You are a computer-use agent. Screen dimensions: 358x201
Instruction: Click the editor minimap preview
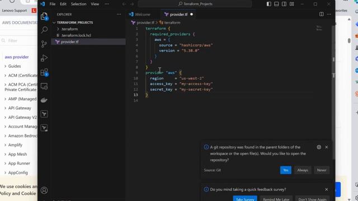[319, 28]
